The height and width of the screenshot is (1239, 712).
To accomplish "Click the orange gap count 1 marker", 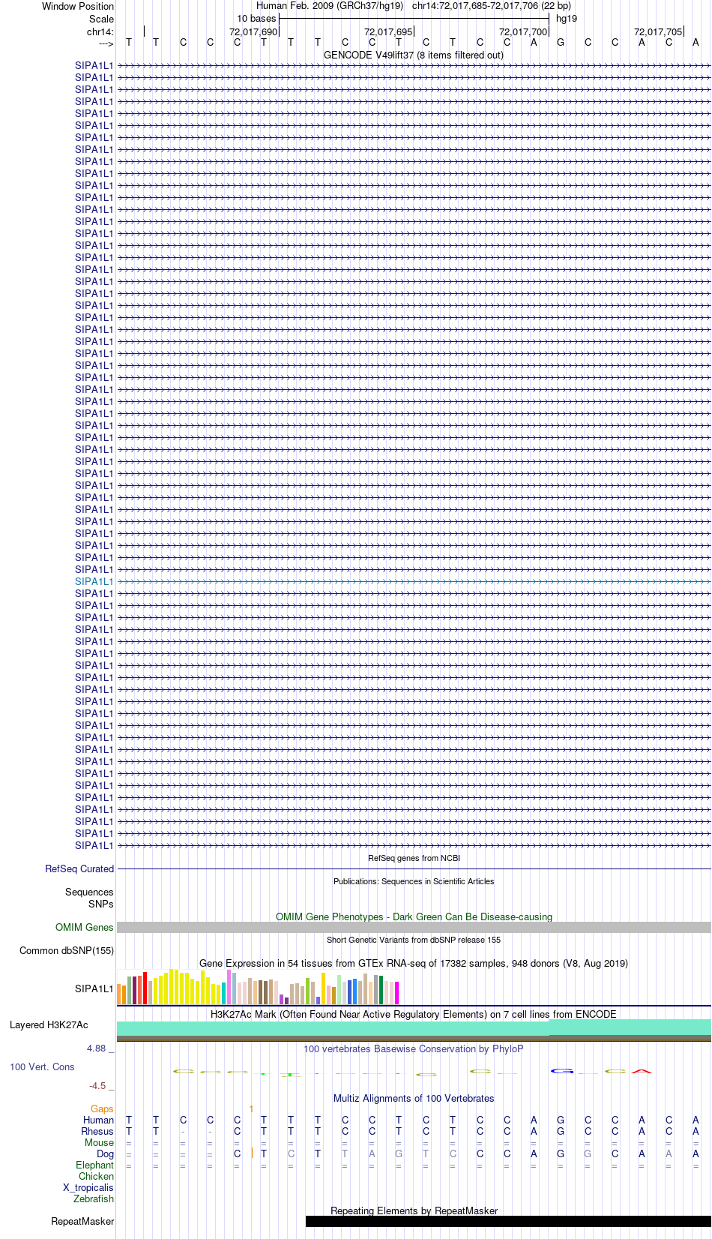I will point(251,1108).
